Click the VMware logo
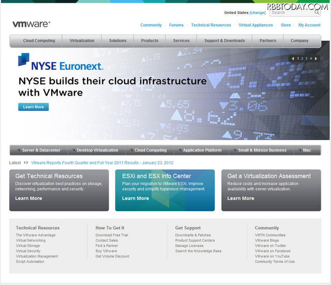Screen dimensions: 331x285 coord(31,24)
